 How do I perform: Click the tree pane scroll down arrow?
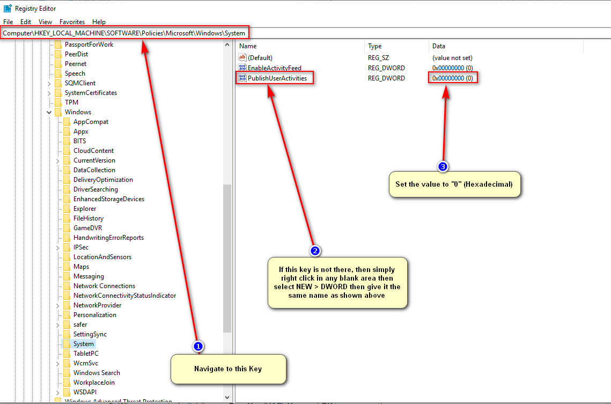pos(227,398)
